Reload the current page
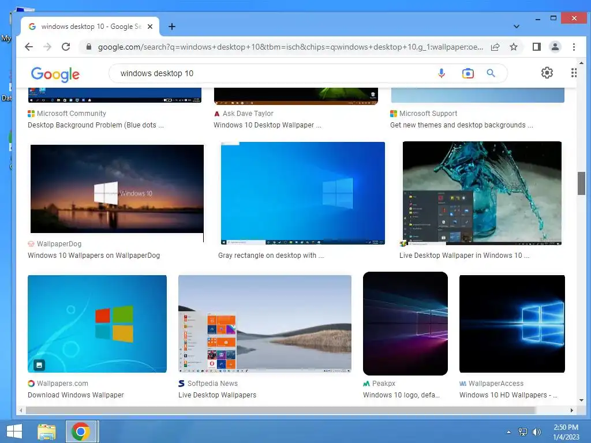Viewport: 591px width, 443px height. tap(66, 47)
